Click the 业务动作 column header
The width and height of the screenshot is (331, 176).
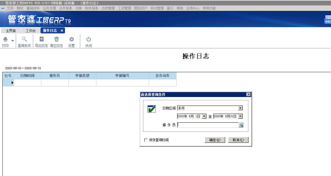[x=163, y=76]
